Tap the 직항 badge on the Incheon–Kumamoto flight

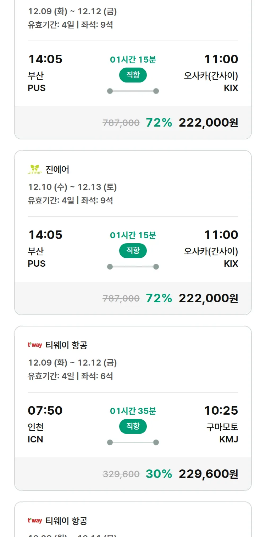[133, 426]
